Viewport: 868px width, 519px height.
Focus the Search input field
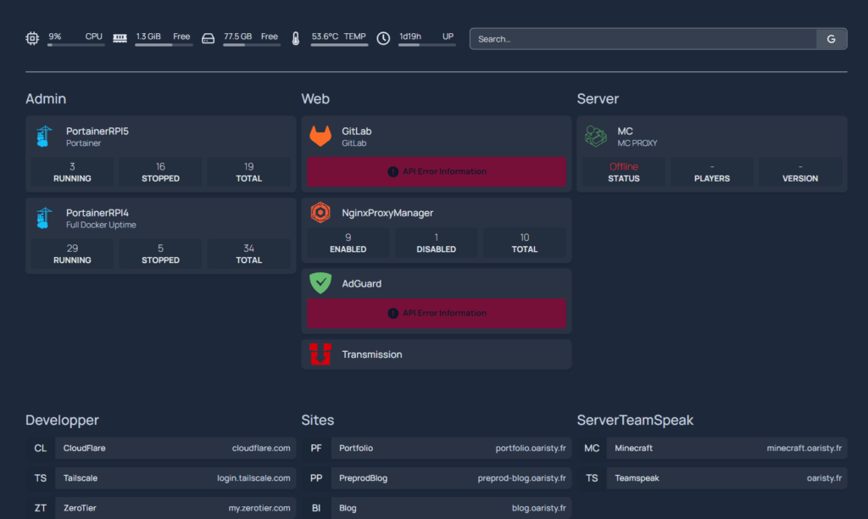[643, 39]
